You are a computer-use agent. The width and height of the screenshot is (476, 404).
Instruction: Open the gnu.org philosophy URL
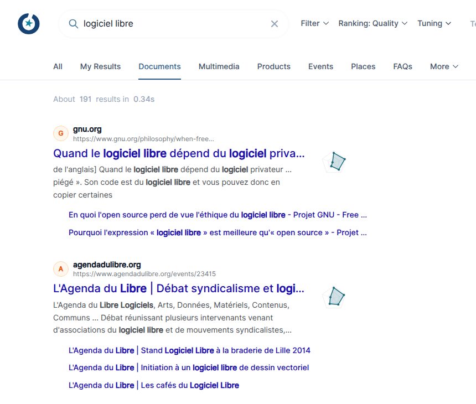[143, 139]
